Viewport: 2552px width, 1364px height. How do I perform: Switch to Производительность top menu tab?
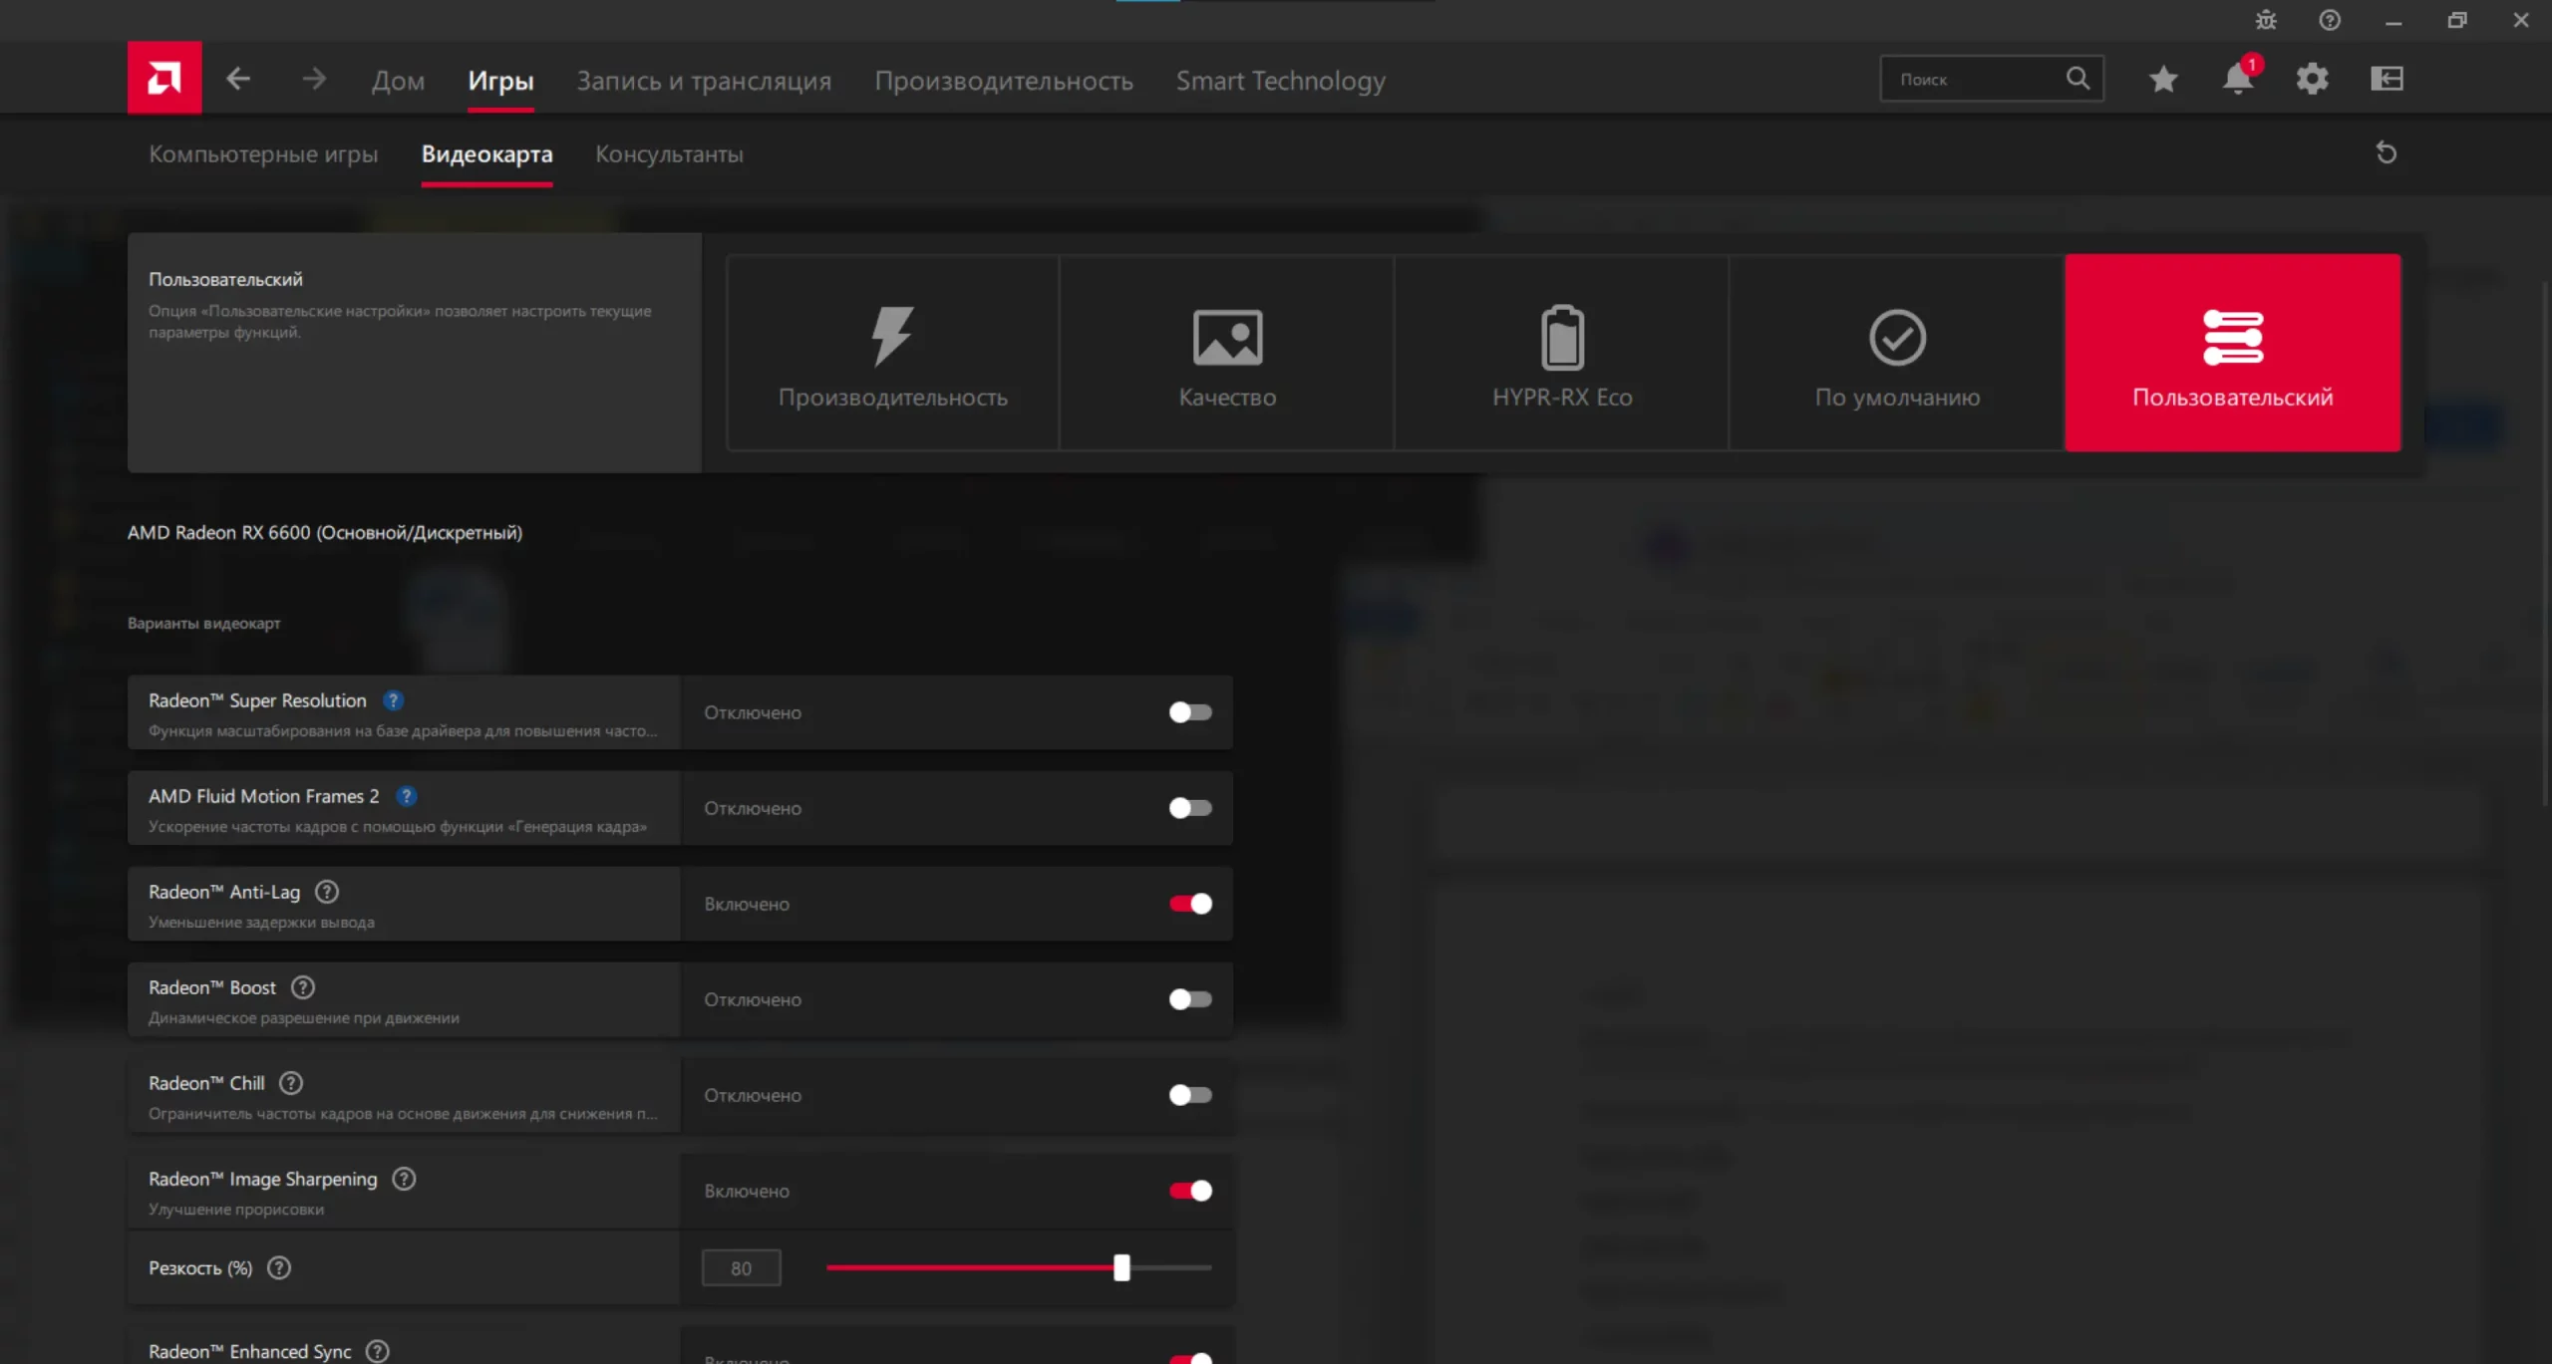pyautogui.click(x=1003, y=81)
